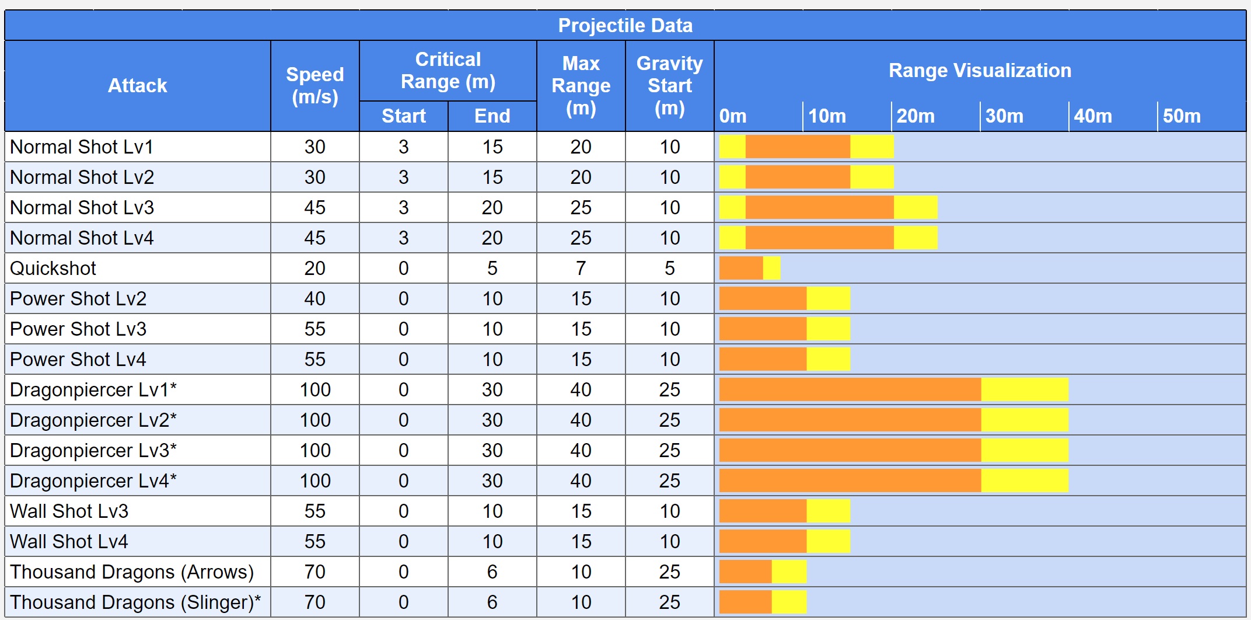
Task: Select the Range Visualization header
Action: coord(980,71)
